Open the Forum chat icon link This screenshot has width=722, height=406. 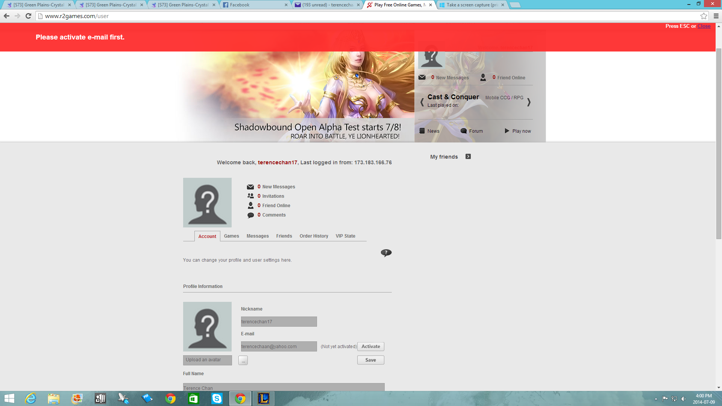tap(464, 131)
